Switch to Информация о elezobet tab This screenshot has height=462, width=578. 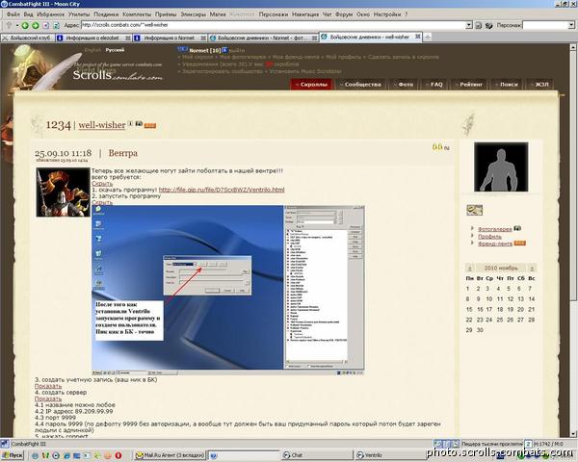coord(93,38)
